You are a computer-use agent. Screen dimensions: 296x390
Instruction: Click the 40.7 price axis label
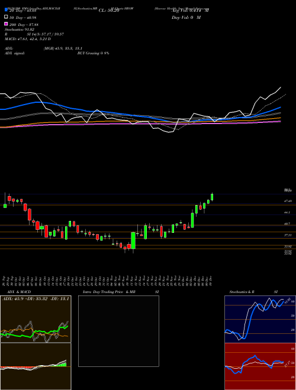[x=287, y=224]
